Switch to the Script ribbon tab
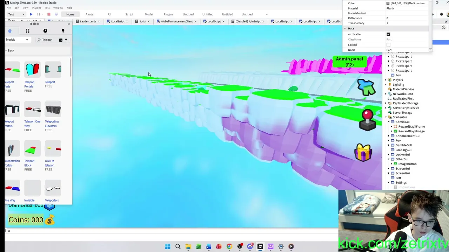 pos(129,14)
